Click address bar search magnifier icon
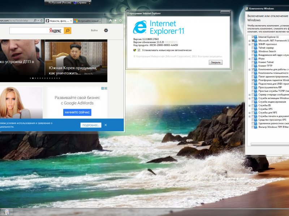Screen dimensions: 289x216 click(x=35, y=21)
